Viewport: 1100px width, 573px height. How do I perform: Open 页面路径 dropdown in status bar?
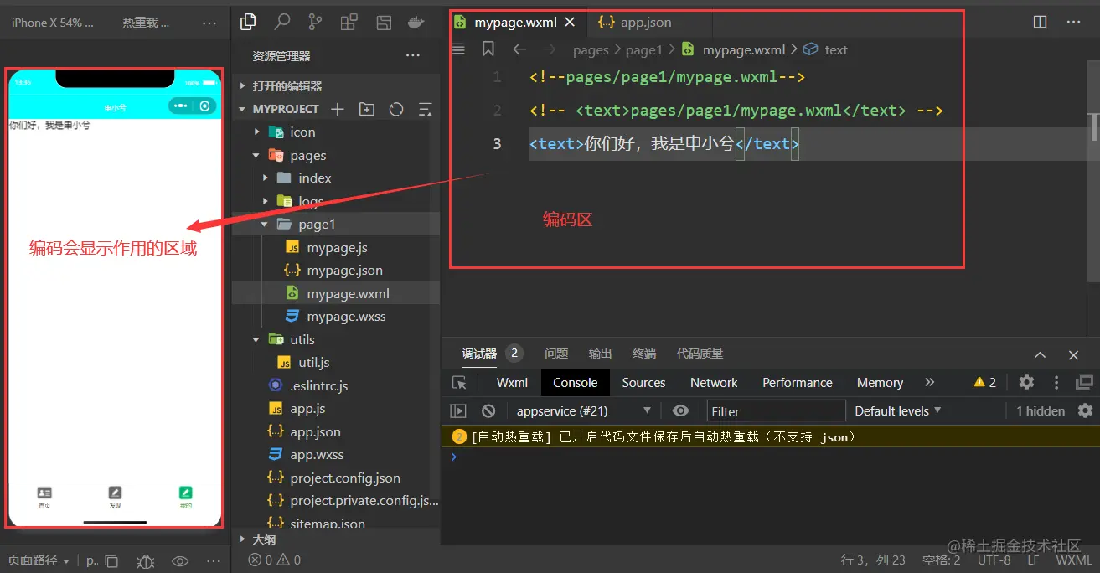coord(39,561)
